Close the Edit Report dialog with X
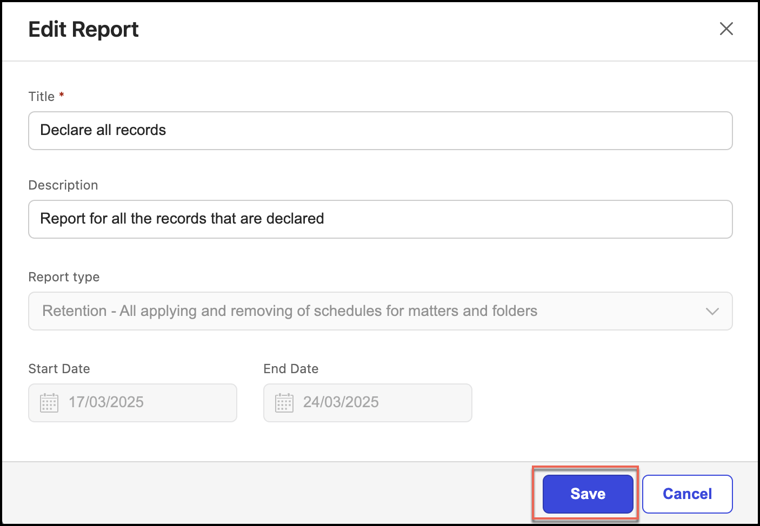 click(726, 29)
